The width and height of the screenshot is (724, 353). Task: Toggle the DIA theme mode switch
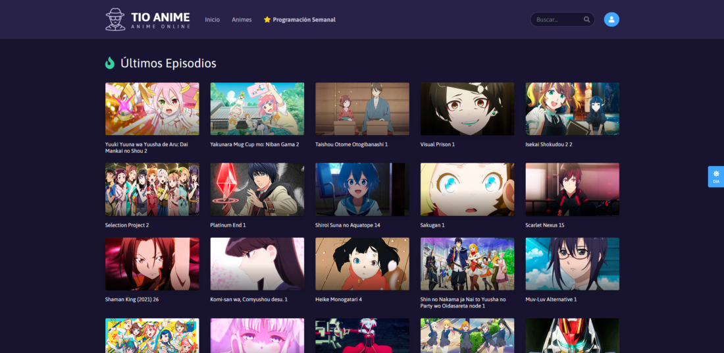click(x=716, y=176)
